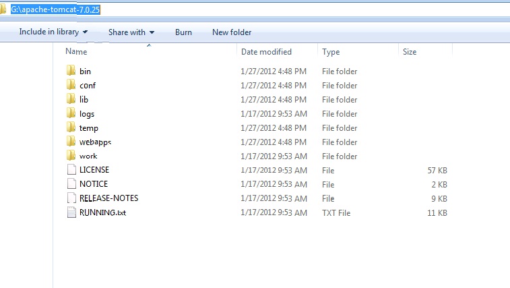Click the 11 KB size of RUNNING.txt

pos(437,212)
